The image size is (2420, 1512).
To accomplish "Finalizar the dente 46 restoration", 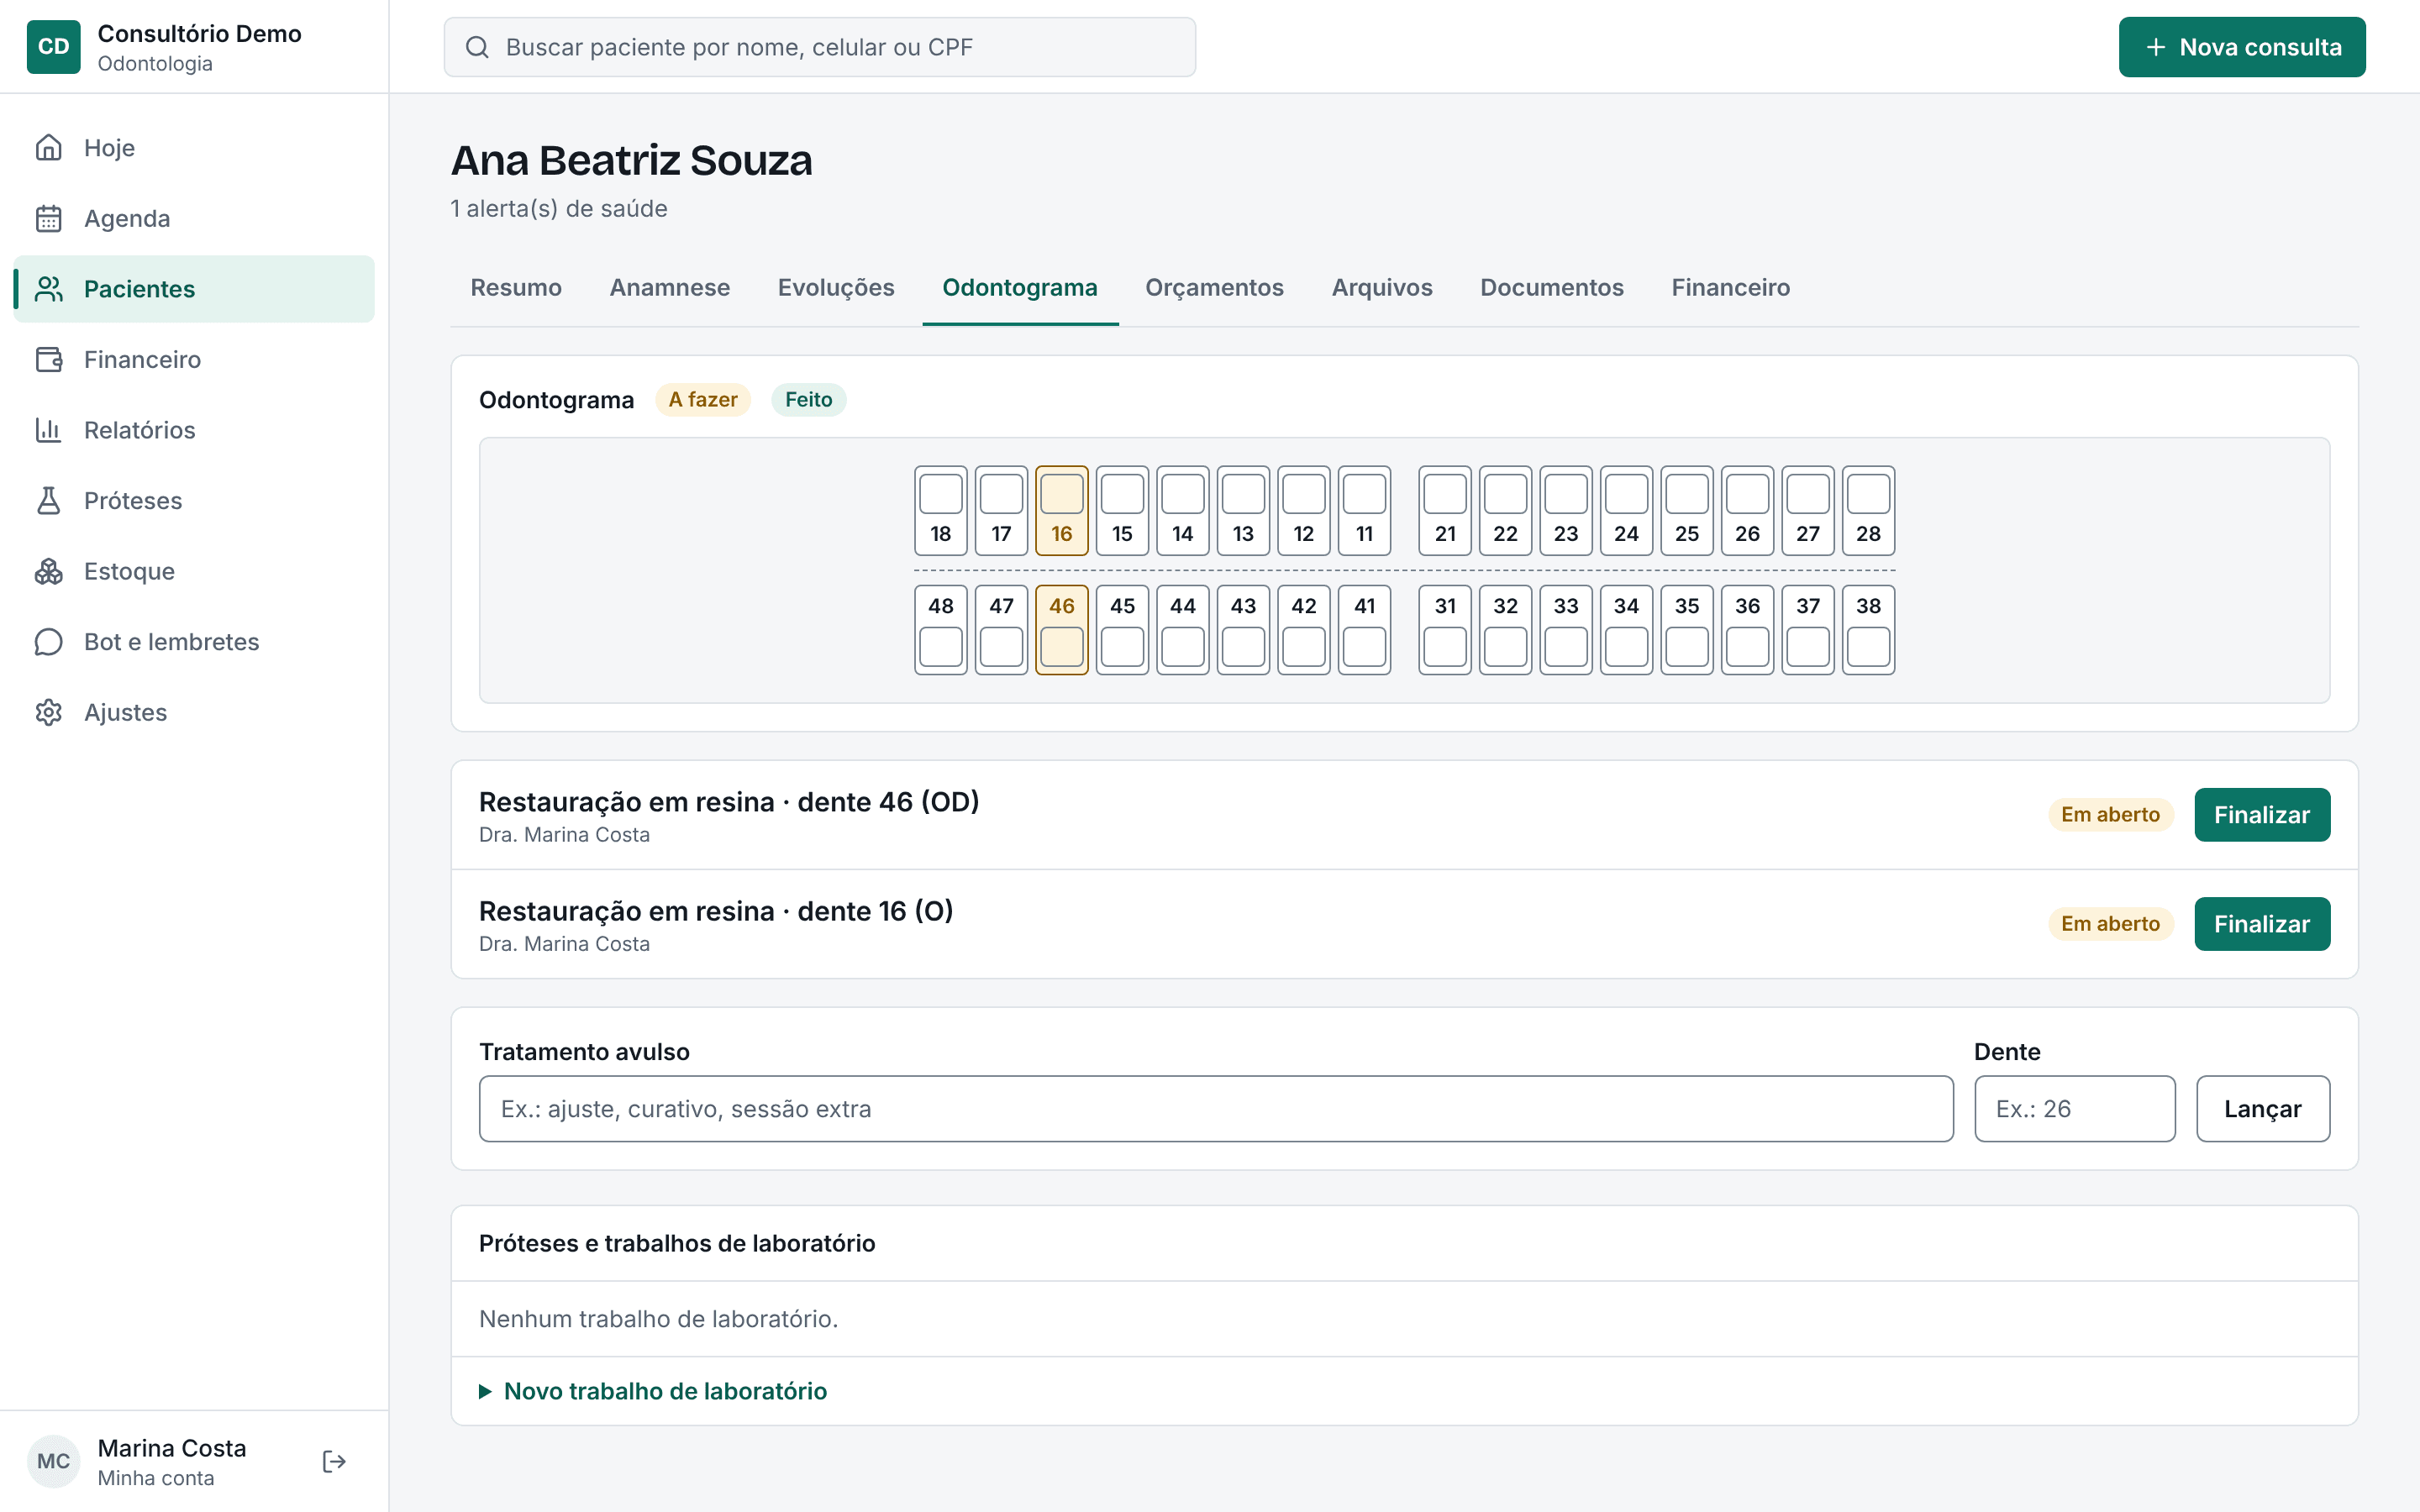I will pyautogui.click(x=2262, y=815).
